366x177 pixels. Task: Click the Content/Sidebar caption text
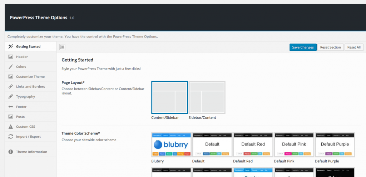165,118
